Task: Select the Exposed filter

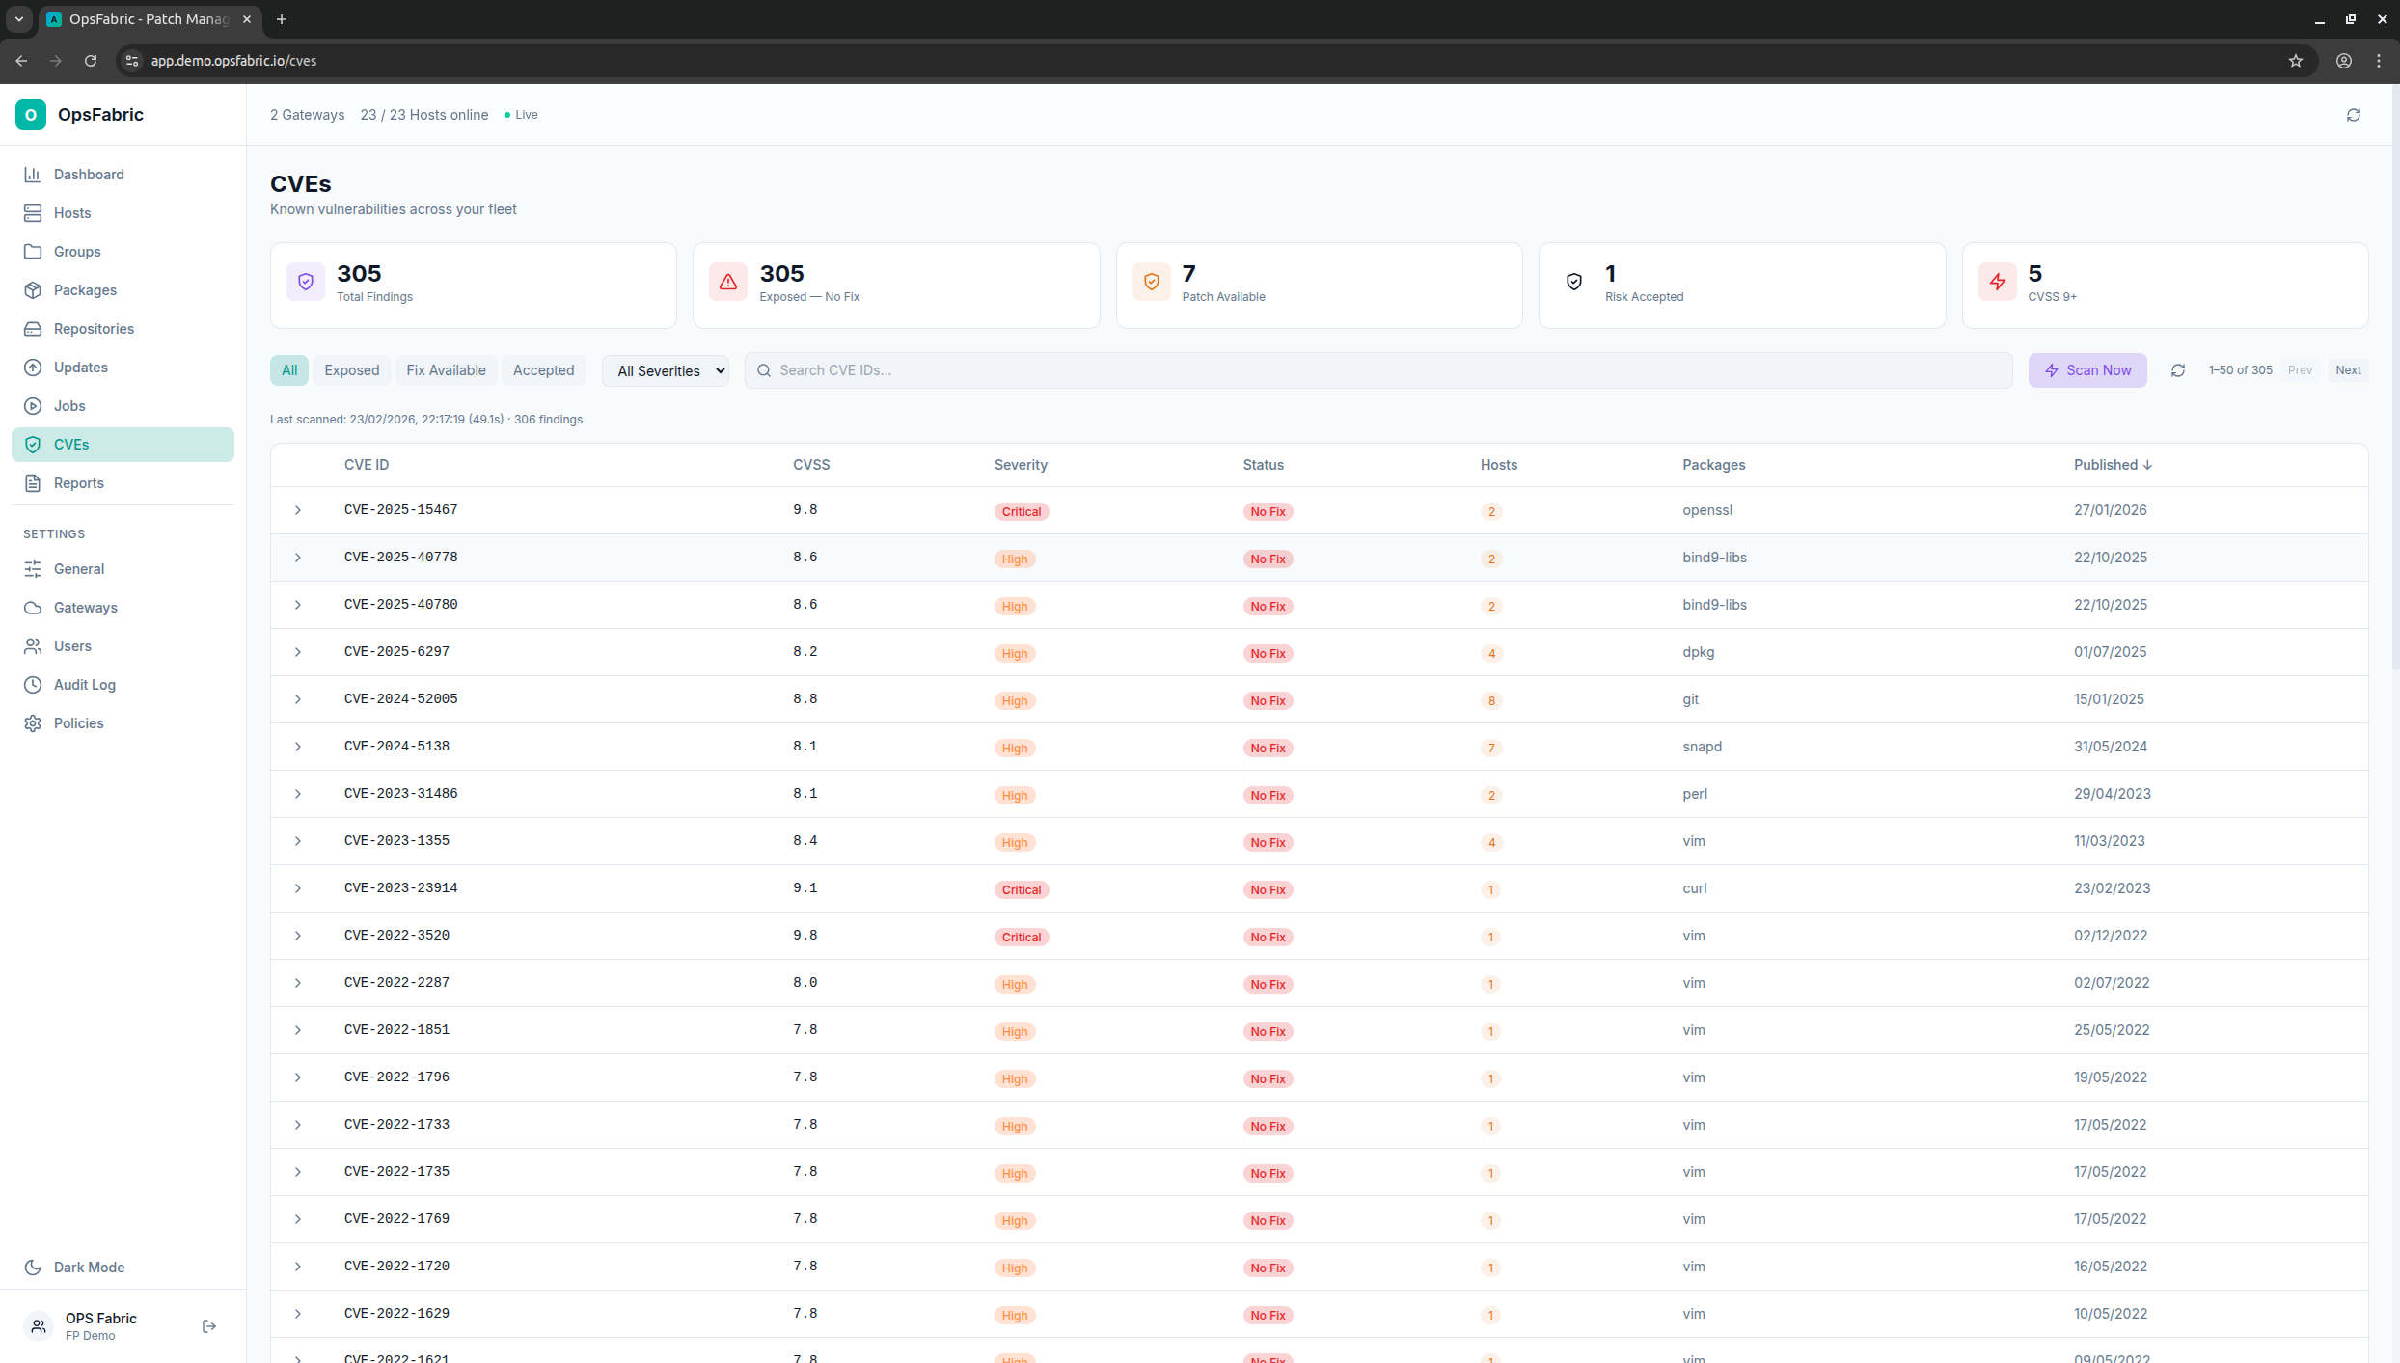Action: 351,370
